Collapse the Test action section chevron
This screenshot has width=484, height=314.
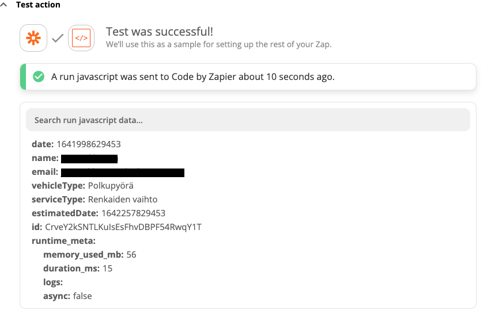pyautogui.click(x=3, y=5)
